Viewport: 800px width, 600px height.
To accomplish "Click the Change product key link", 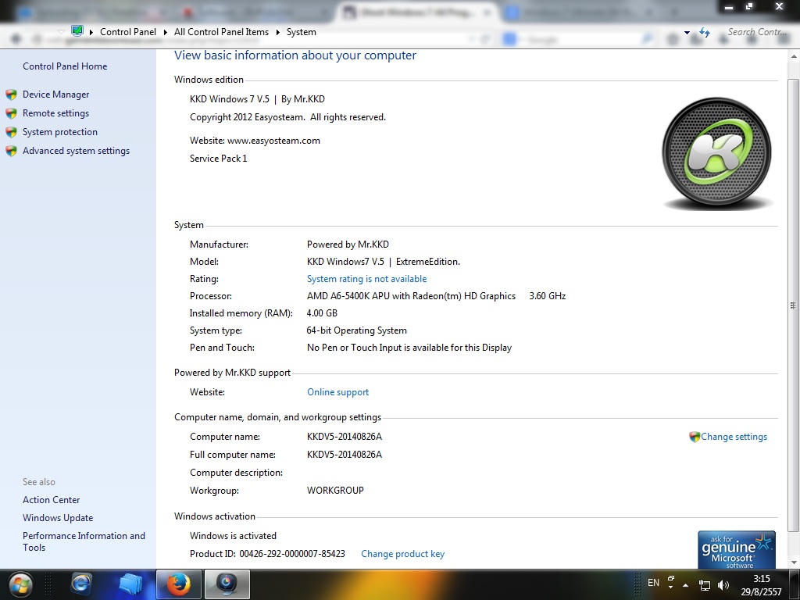I will click(402, 554).
